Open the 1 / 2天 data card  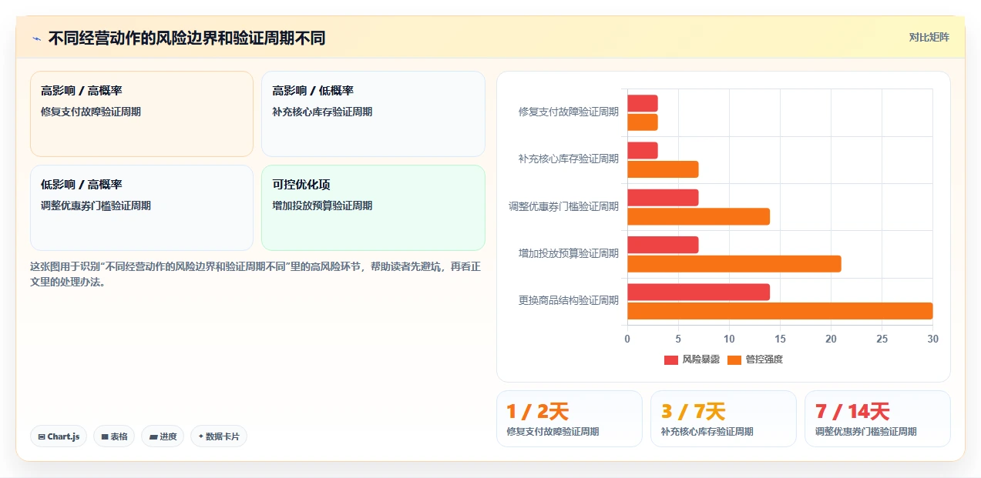(569, 419)
